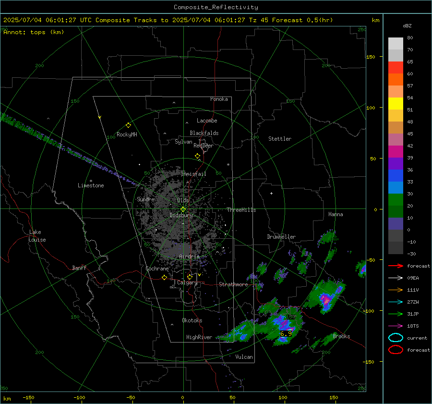Click the Didsbury city label

181,215
